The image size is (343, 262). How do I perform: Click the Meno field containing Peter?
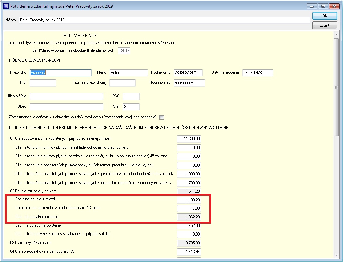(129, 73)
